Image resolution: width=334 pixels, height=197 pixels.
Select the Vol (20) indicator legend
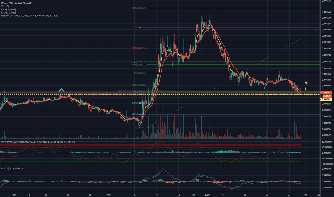coord(5,6)
